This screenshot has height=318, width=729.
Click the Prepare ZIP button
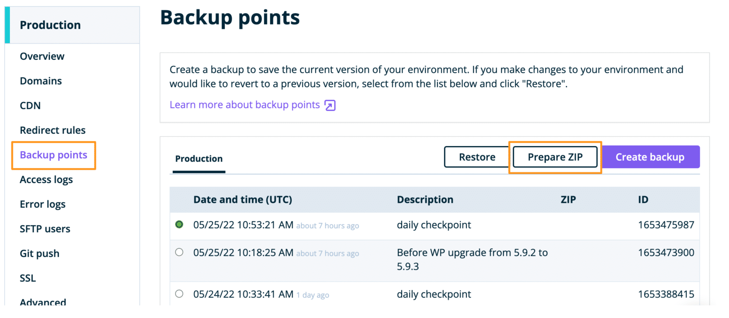[555, 157]
